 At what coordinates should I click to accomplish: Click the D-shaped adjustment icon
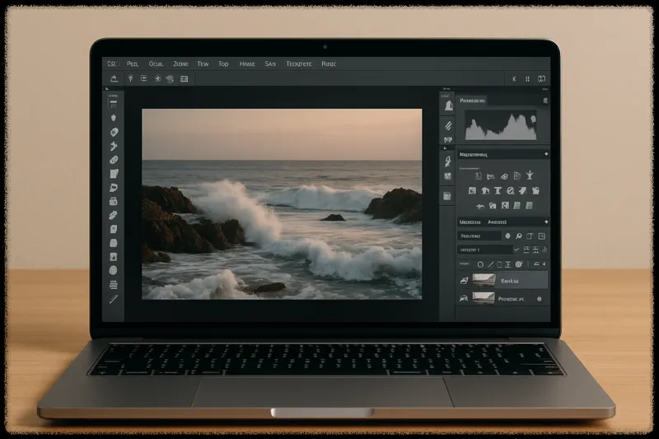[517, 175]
